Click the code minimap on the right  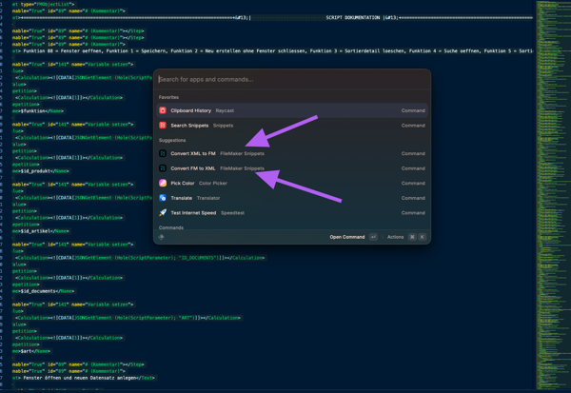(x=551, y=190)
